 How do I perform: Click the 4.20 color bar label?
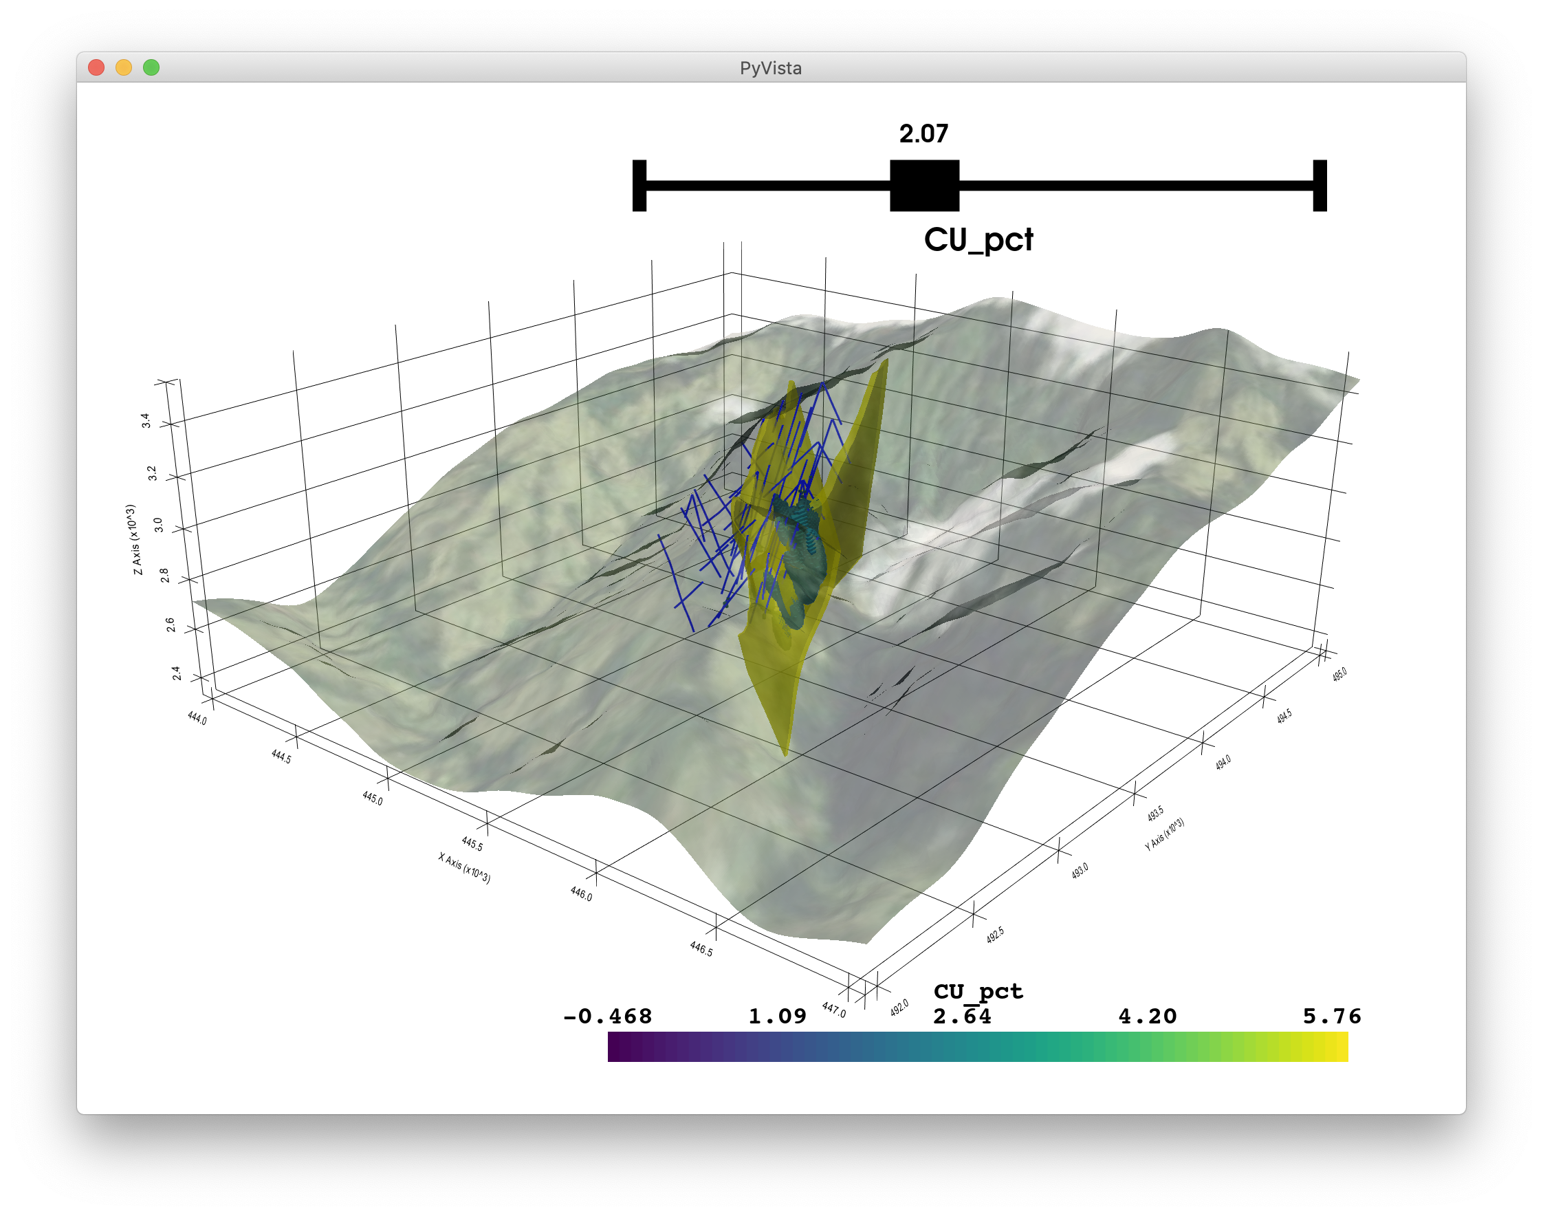[1148, 1016]
